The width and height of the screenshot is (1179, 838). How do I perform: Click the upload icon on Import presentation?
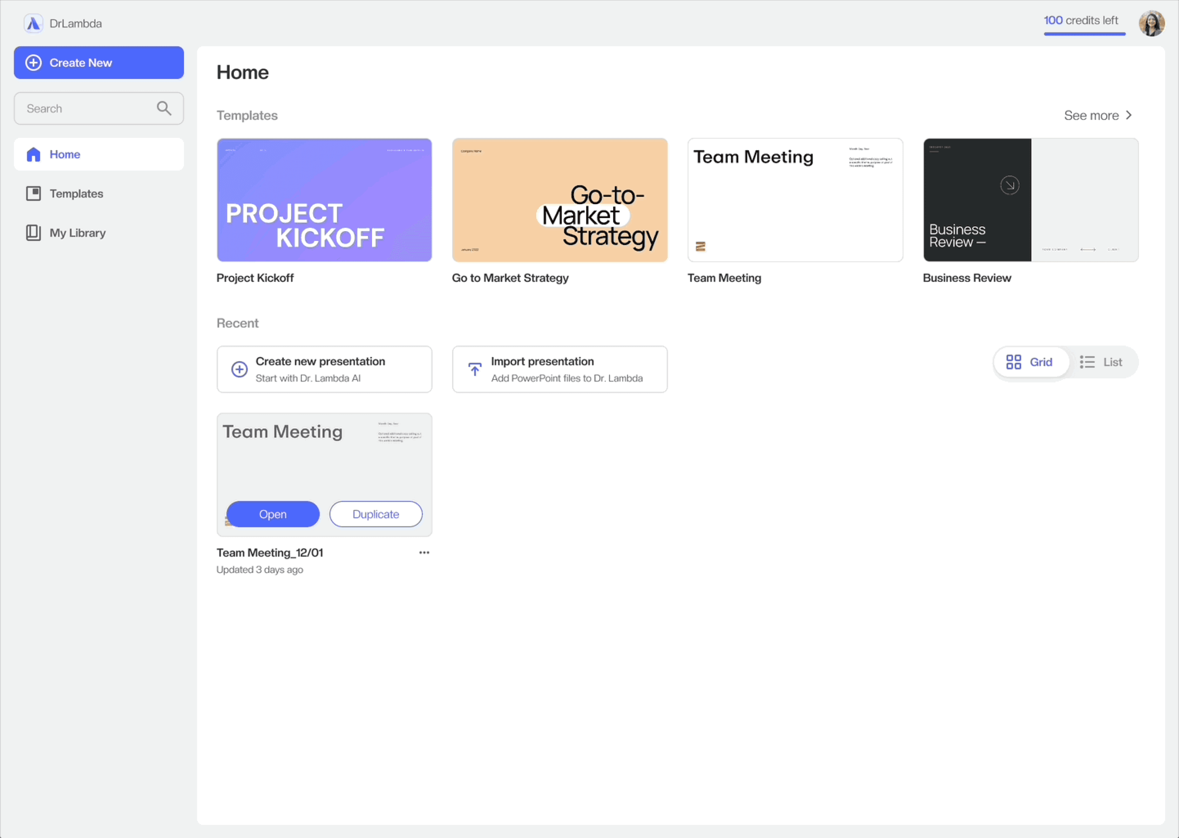click(x=475, y=369)
